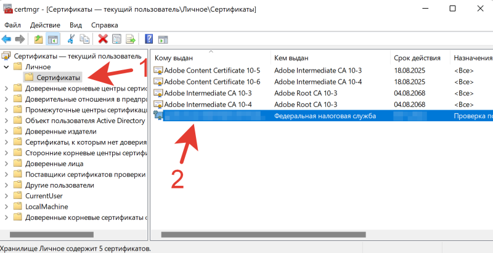Export list via toolbar icon
The height and width of the screenshot is (253, 493).
(x=131, y=39)
